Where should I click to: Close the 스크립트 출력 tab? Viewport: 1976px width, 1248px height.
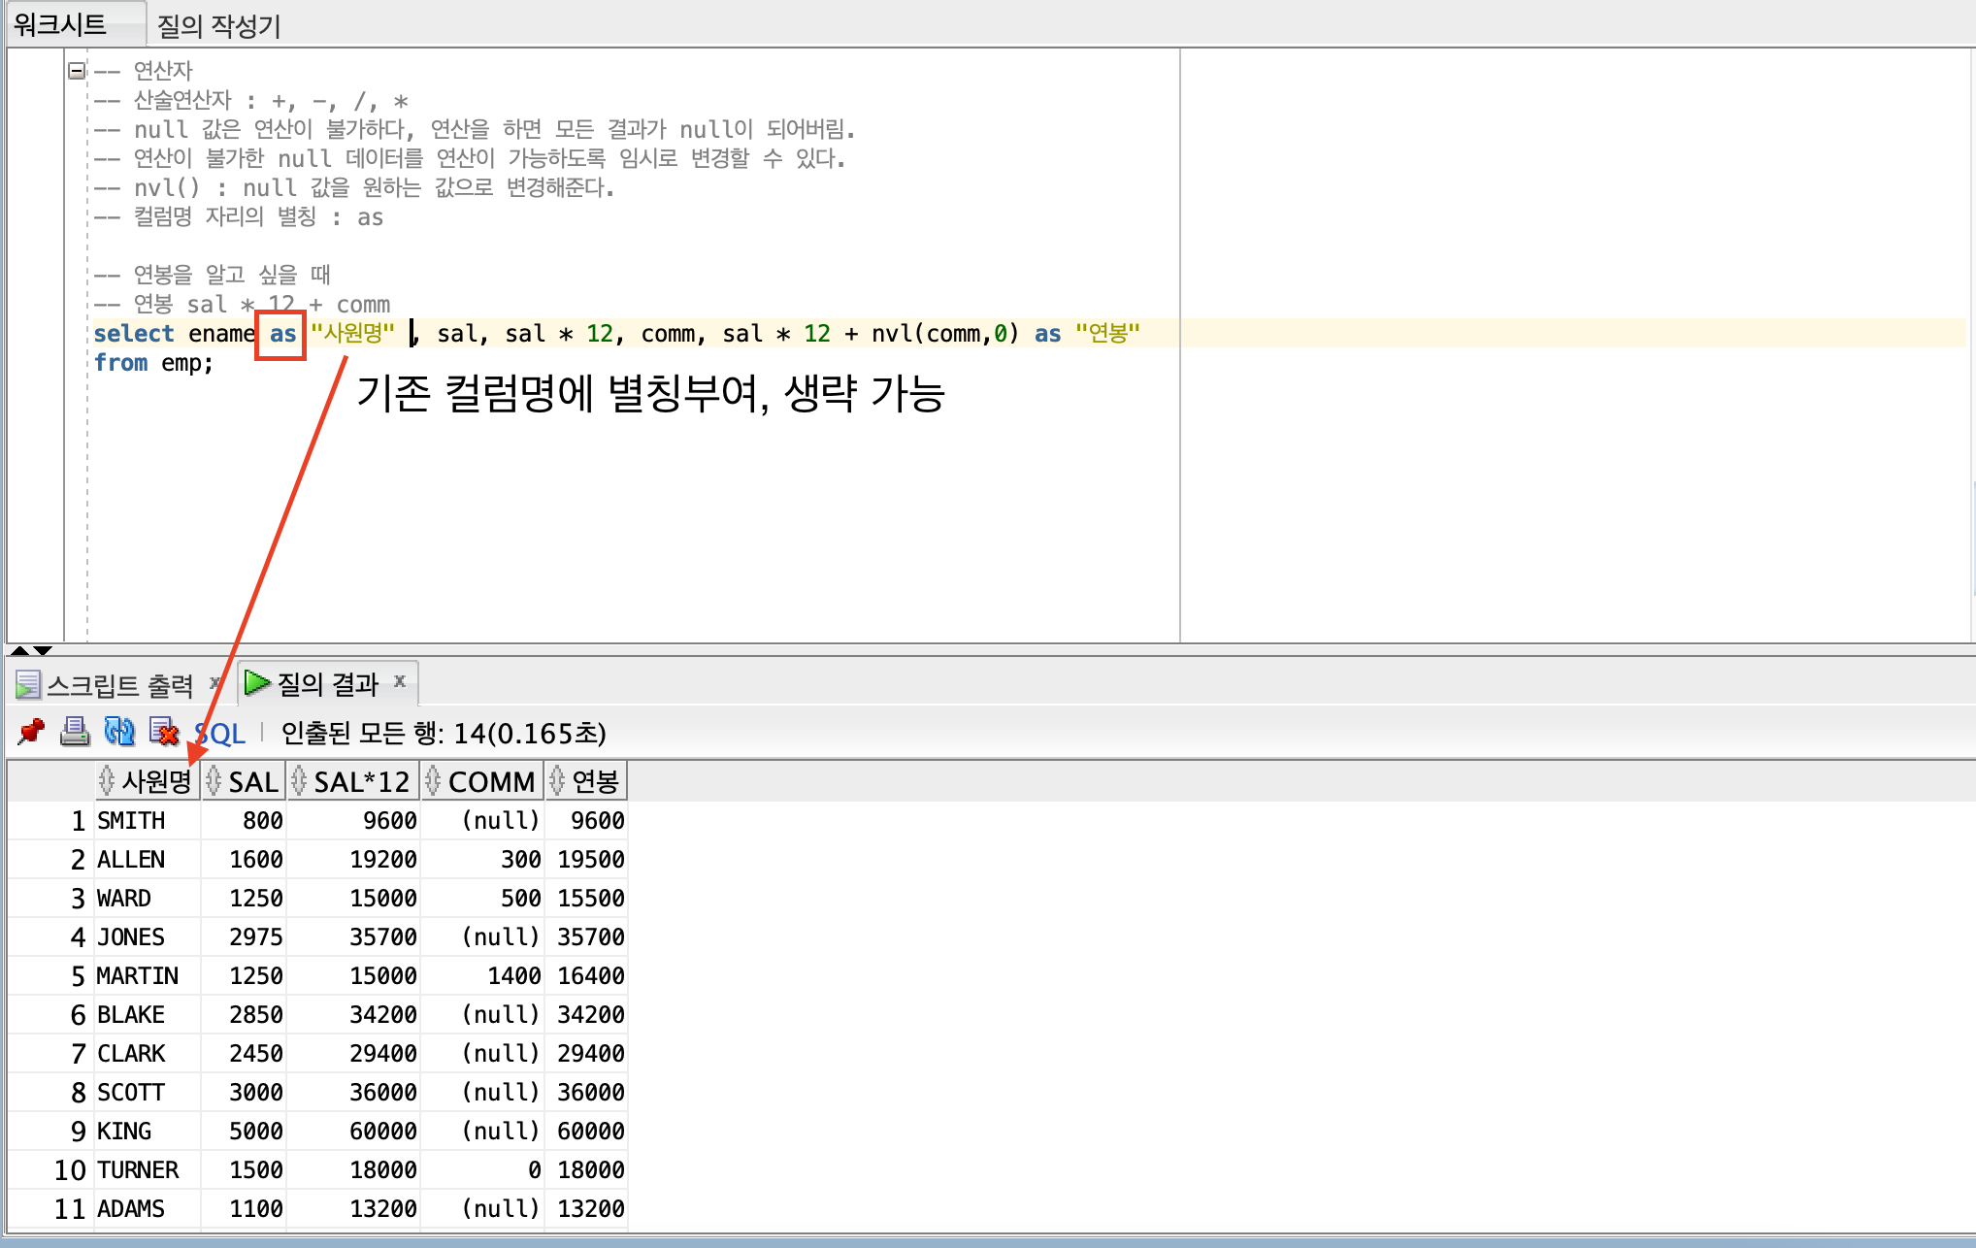pyautogui.click(x=214, y=684)
